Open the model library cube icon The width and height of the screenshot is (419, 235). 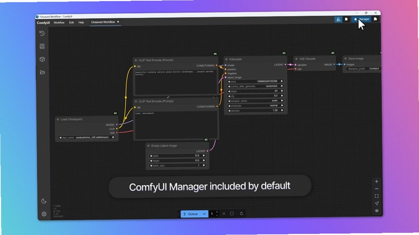click(x=42, y=59)
